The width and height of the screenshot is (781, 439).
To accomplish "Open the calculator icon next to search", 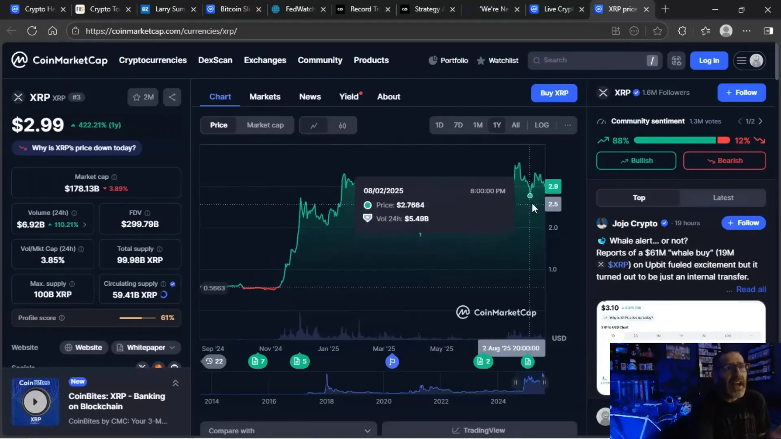I will point(676,61).
